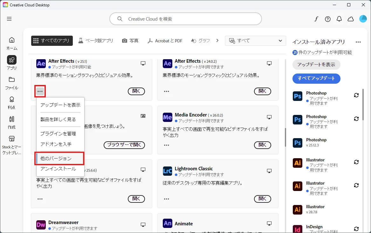Click 開く for Lightroom Classic

tap(262, 199)
